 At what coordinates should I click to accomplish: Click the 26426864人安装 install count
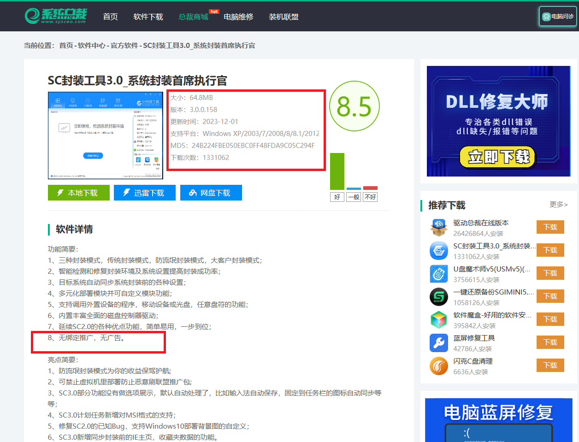478,234
